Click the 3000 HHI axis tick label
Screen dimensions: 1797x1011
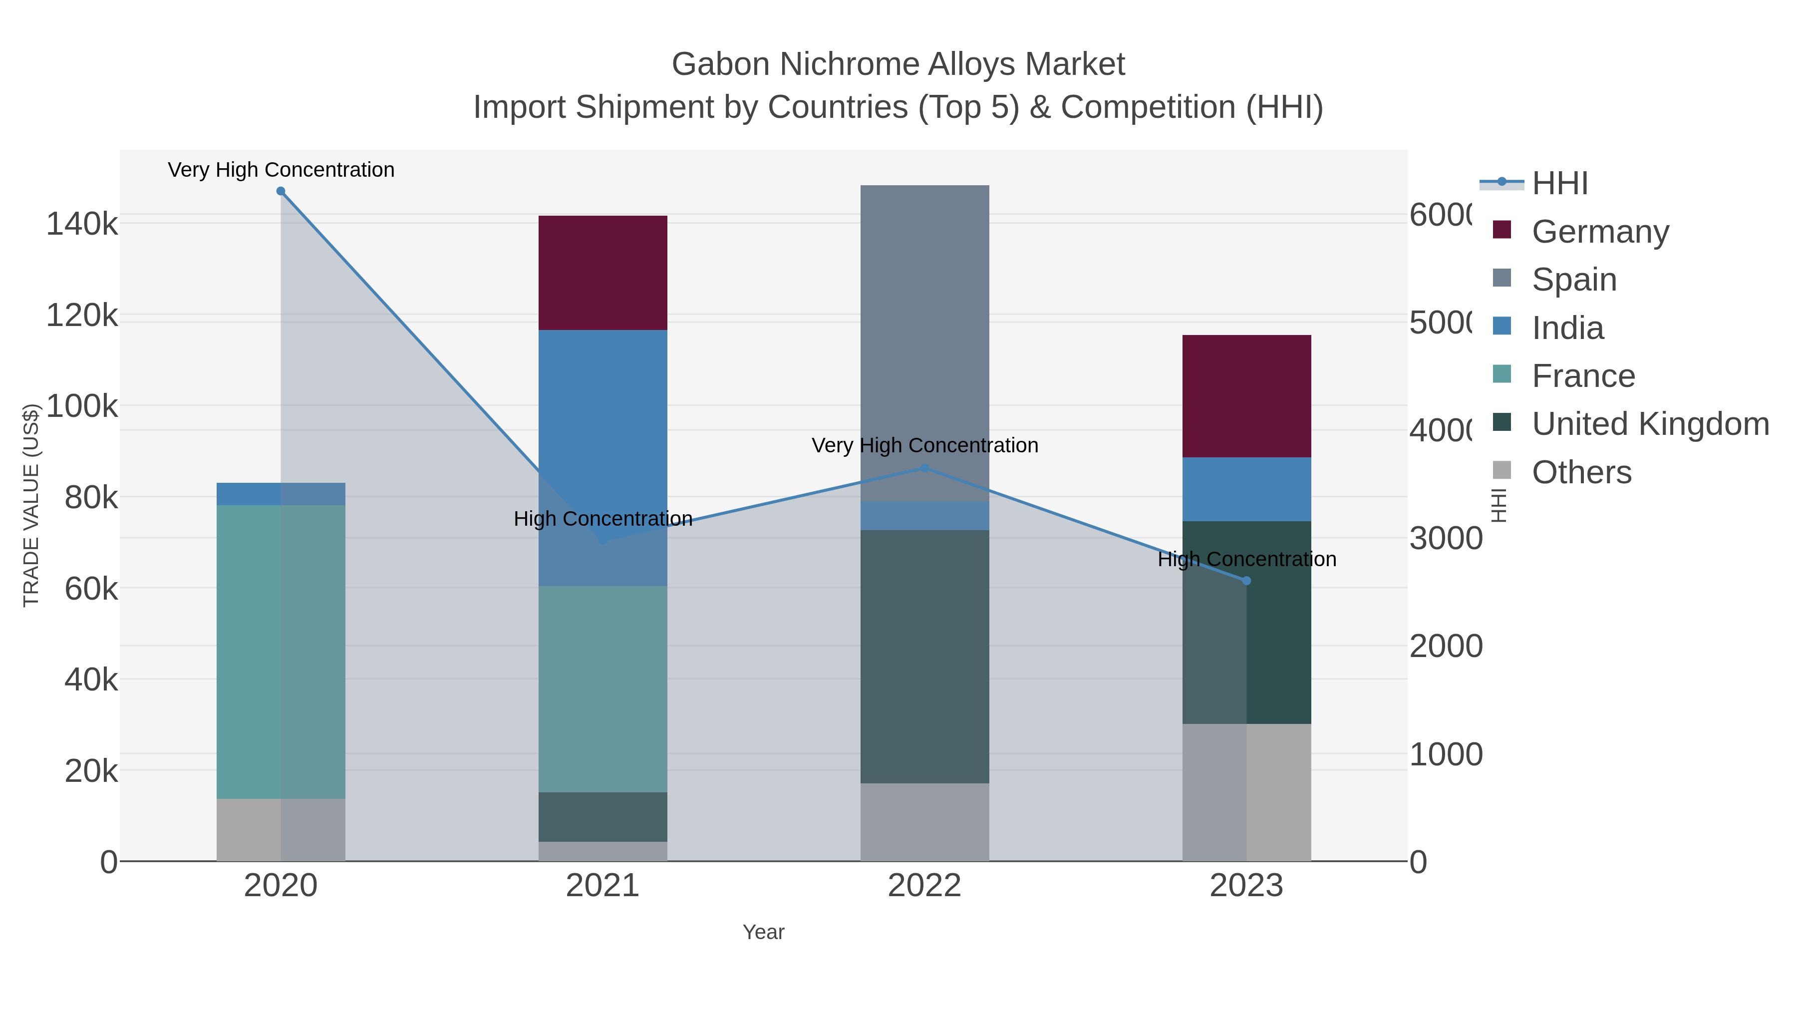[x=1446, y=539]
